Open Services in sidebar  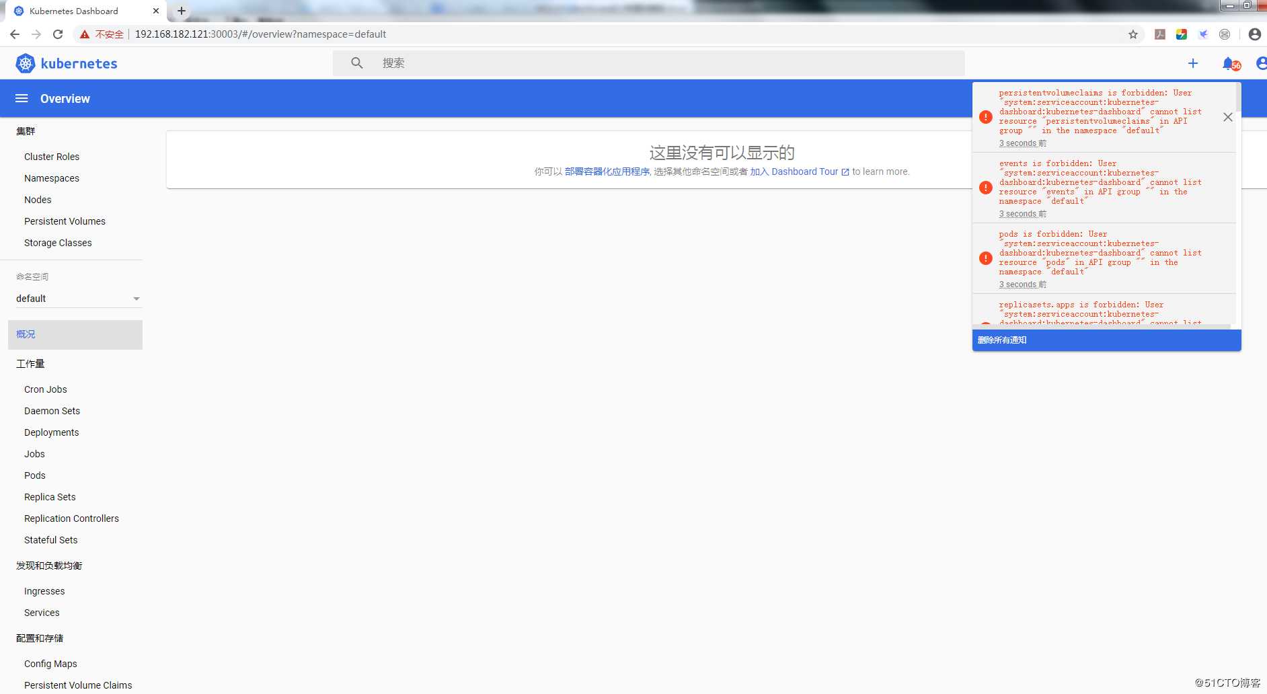coord(42,613)
